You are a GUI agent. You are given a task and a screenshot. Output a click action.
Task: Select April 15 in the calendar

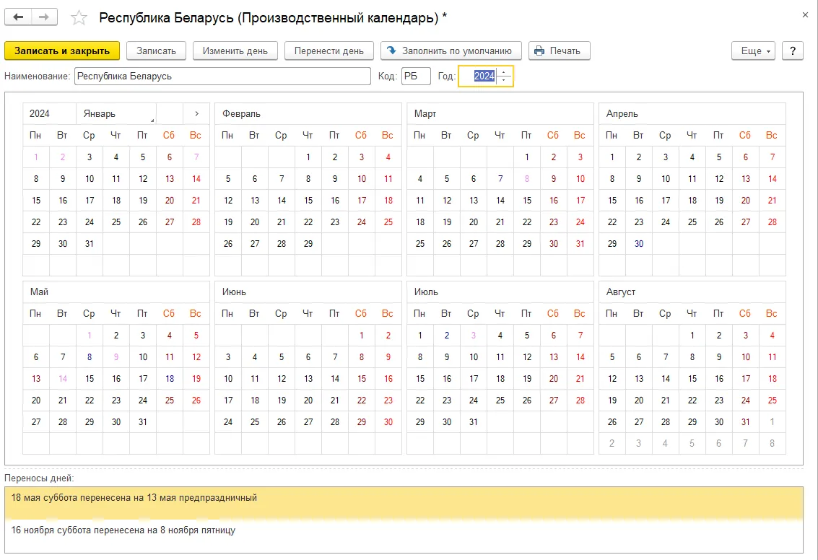coord(612,200)
